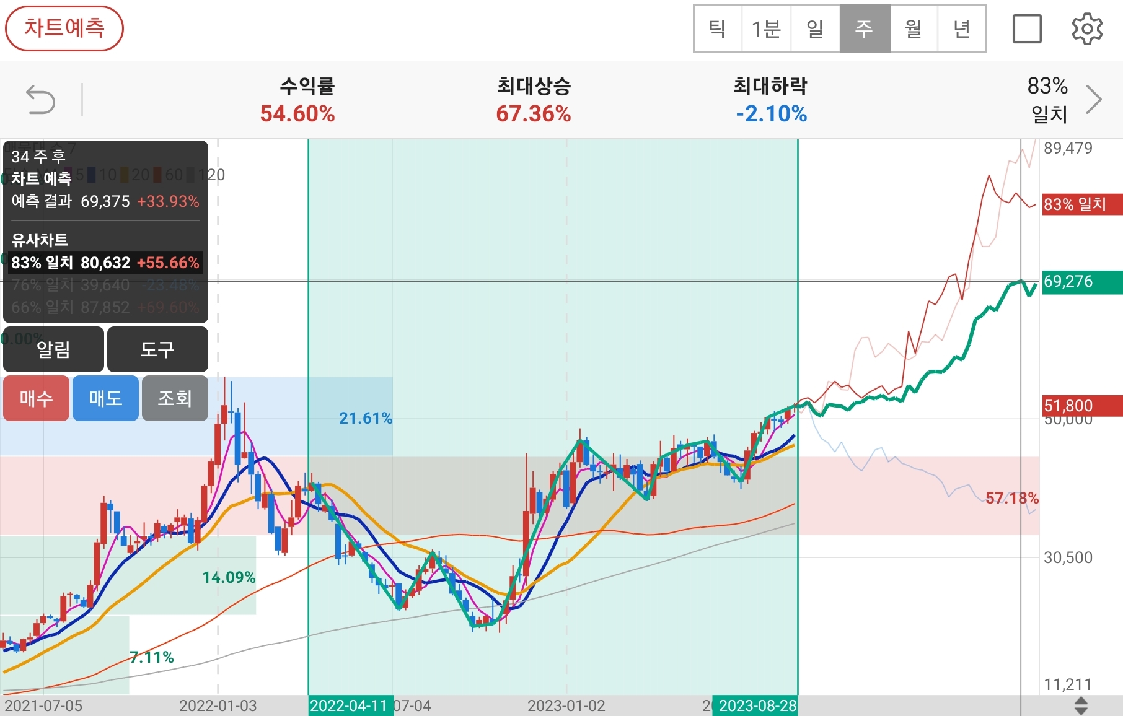Select the 76% 일치 39,640 similar chart row

tap(105, 285)
